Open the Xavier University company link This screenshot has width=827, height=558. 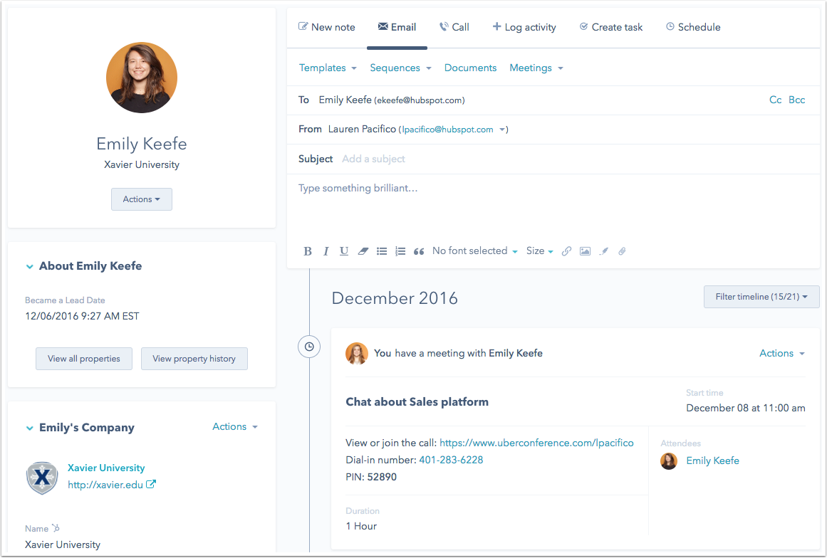106,468
